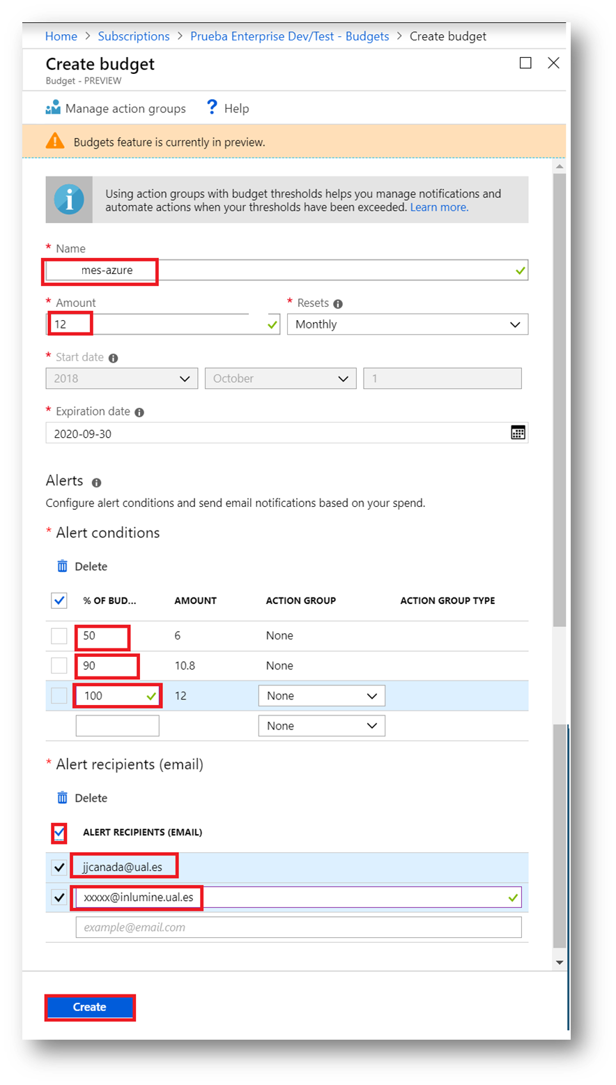
Task: Uncheck the % OF BUD header checkbox
Action: (x=59, y=600)
